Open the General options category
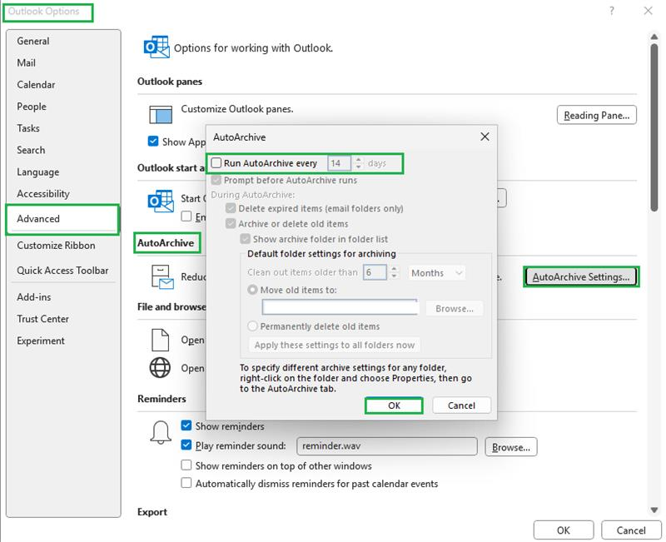Image resolution: width=666 pixels, height=542 pixels. pos(63,41)
